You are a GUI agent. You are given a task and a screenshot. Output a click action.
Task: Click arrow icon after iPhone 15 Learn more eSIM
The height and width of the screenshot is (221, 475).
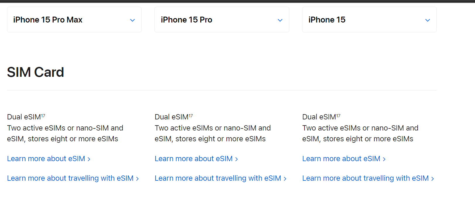click(x=384, y=159)
